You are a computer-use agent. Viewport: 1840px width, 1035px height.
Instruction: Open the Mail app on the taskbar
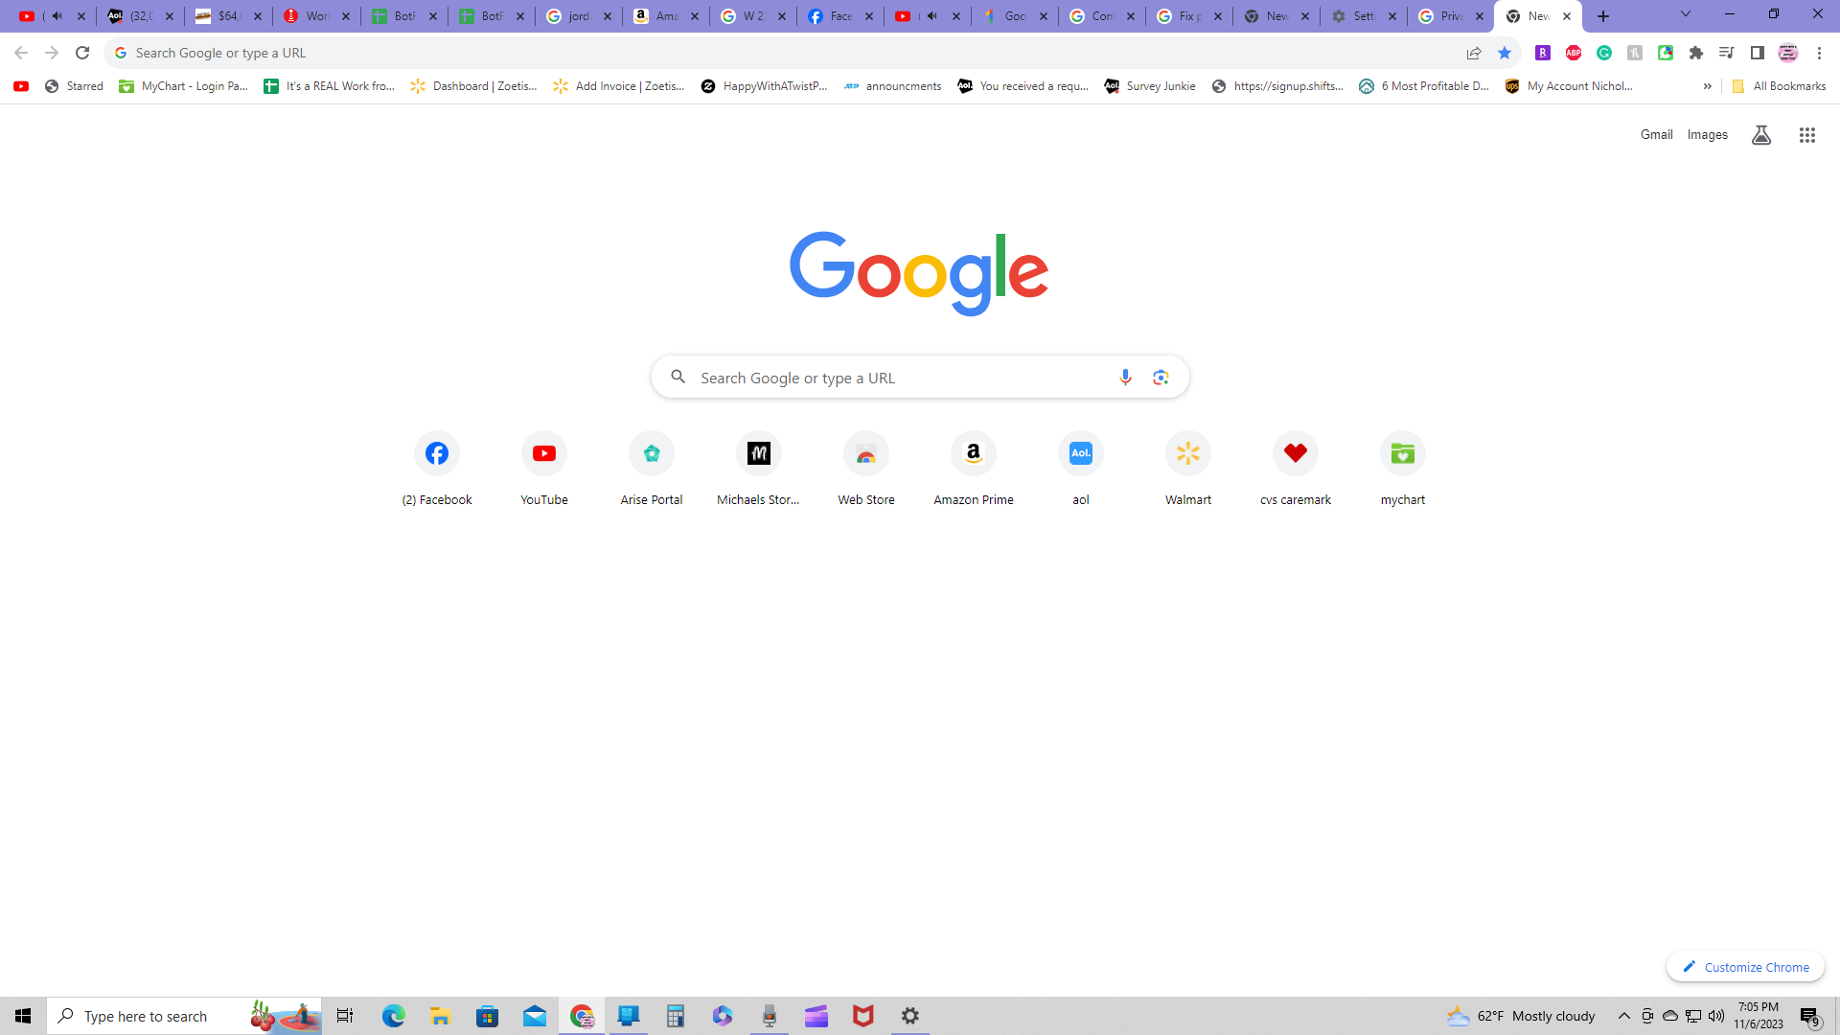pos(535,1016)
